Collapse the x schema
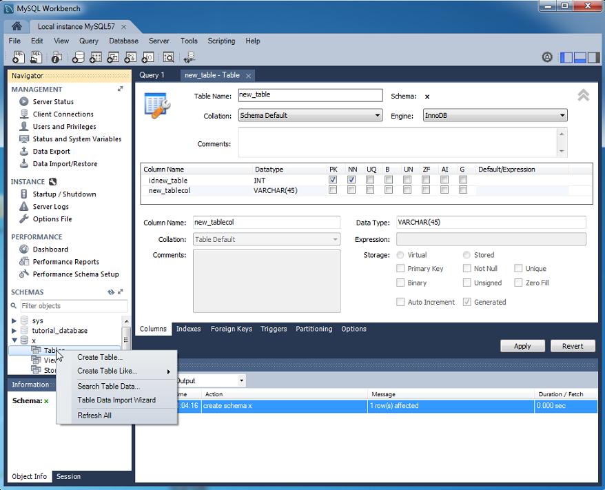Image resolution: width=605 pixels, height=490 pixels. click(14, 340)
